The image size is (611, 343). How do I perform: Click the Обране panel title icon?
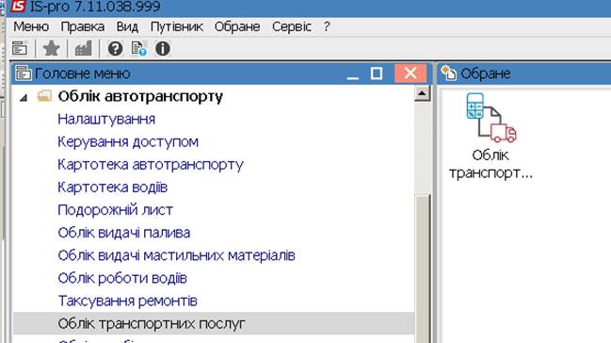tap(448, 73)
